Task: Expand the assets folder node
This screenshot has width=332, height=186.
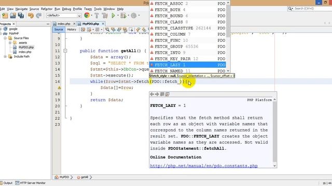Action: pyautogui.click(x=10, y=42)
